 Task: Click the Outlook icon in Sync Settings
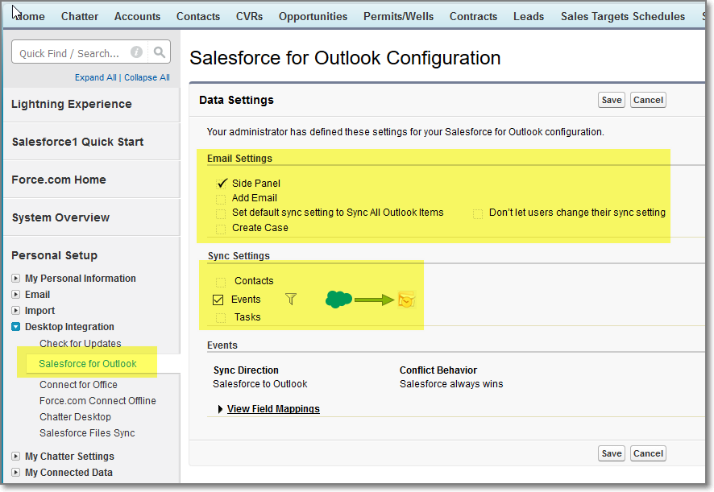(406, 300)
